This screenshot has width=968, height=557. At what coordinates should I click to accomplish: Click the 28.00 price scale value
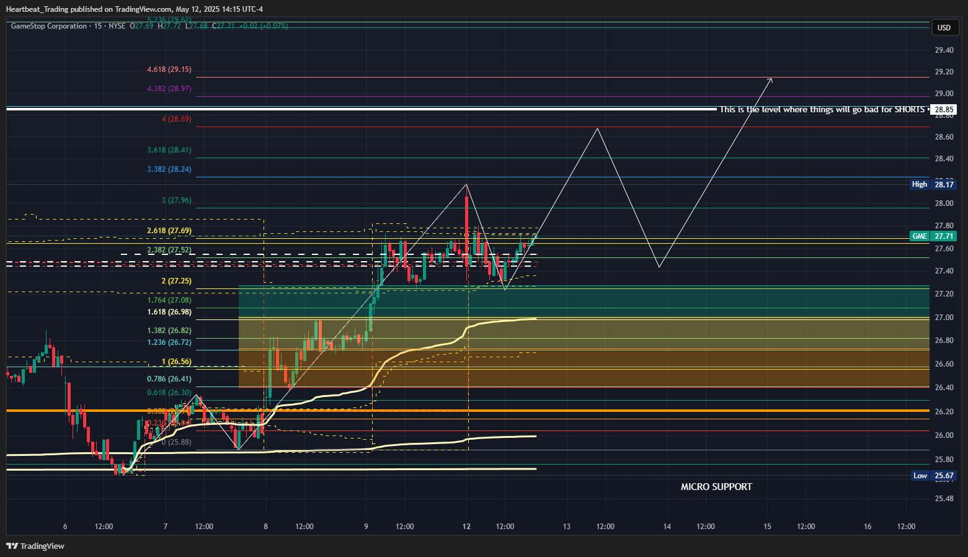944,203
